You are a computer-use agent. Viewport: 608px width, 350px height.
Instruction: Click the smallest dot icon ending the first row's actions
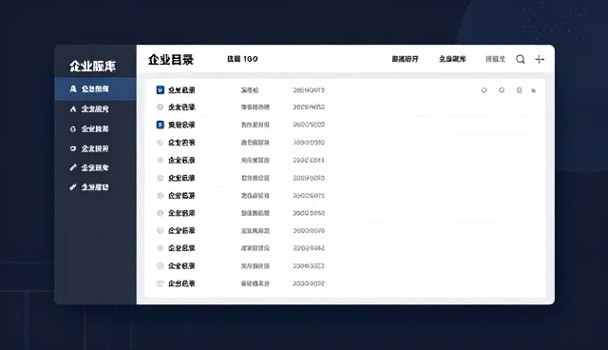click(x=534, y=90)
